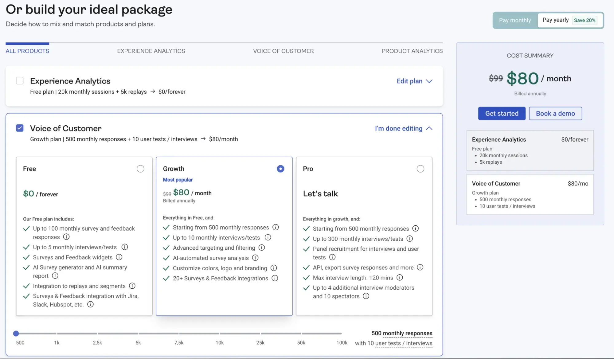
Task: Click the Book a demo button
Action: click(555, 113)
